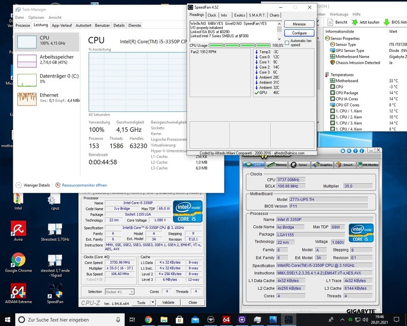Select 'Datenträger 0 (C:)' in Task Manager sidebar
Image resolution: width=407 pixels, height=326 pixels.
47,79
